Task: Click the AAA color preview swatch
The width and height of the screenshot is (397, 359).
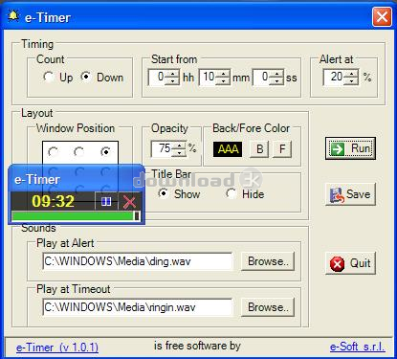Action: click(228, 149)
